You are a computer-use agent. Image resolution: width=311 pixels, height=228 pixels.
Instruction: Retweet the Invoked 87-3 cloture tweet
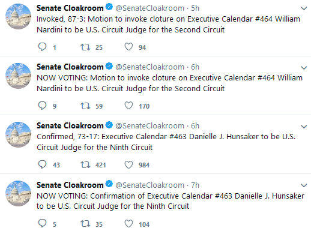[85, 47]
